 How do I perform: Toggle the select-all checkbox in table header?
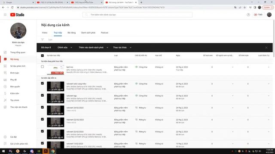[x=43, y=56]
